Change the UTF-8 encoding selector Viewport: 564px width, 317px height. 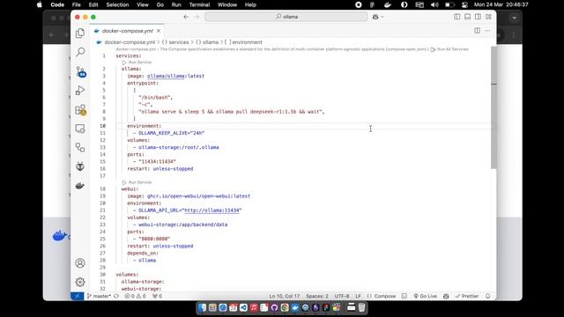tap(342, 296)
